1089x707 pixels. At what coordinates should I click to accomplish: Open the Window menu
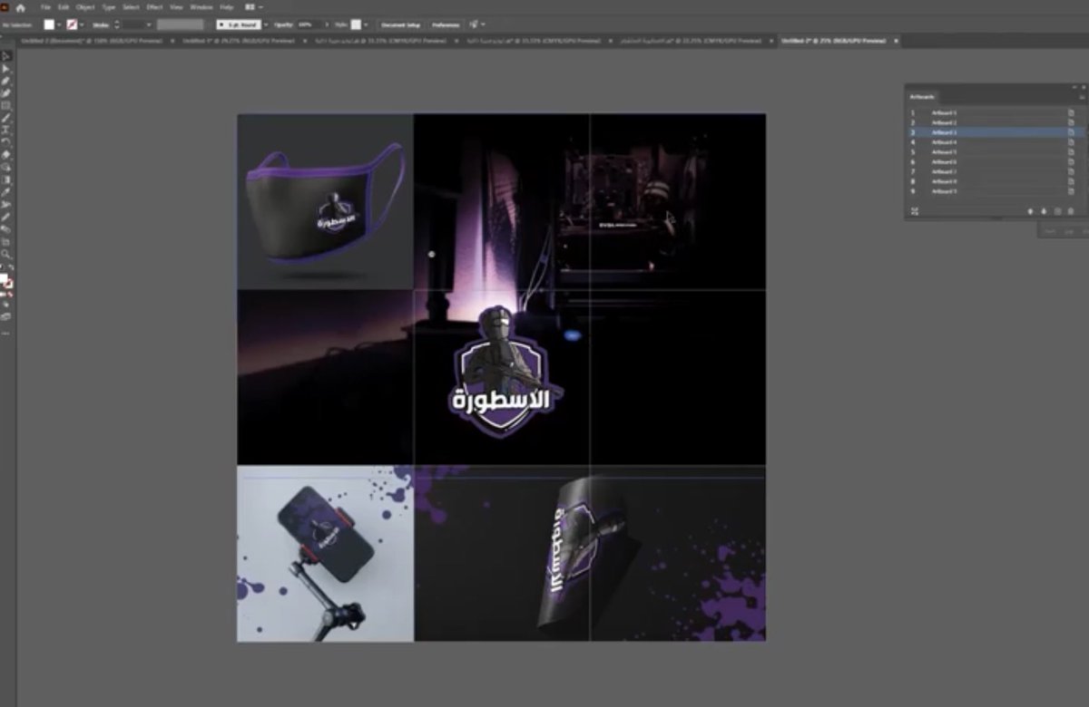[201, 7]
